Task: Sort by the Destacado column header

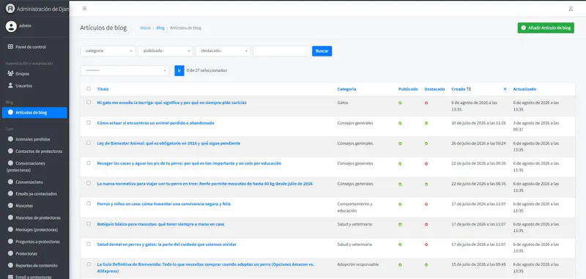Action: click(x=434, y=89)
